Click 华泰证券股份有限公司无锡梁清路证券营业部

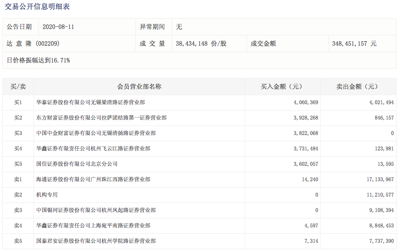point(91,102)
